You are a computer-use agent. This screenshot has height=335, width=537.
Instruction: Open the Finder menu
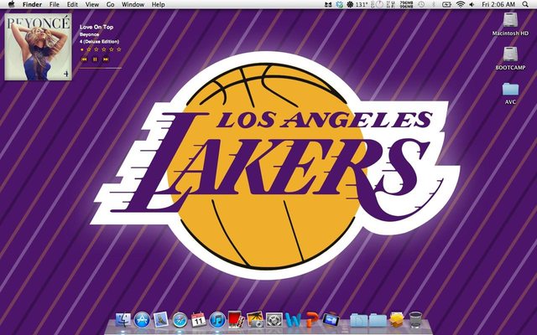[32, 4]
